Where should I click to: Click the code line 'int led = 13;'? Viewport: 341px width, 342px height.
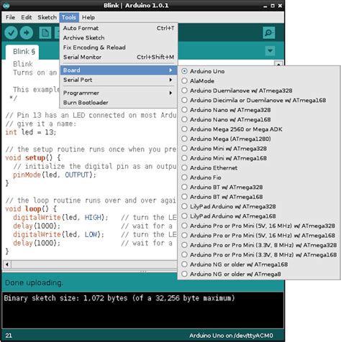tap(31, 132)
